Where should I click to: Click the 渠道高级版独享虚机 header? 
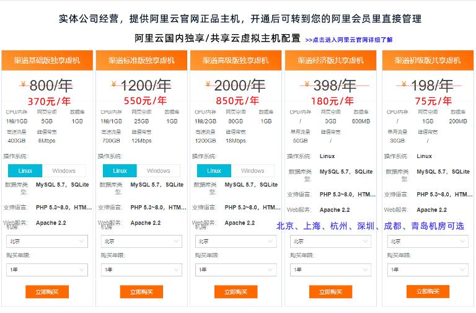click(x=236, y=60)
